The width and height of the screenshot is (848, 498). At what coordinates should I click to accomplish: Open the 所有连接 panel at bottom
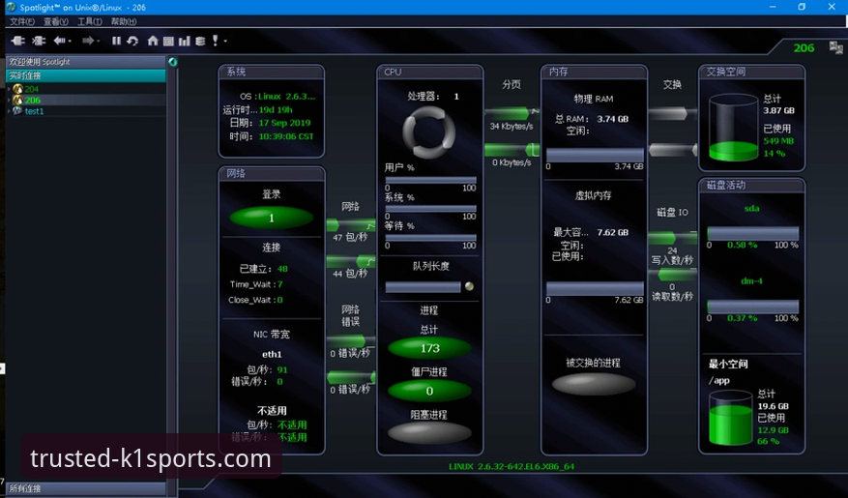85,488
